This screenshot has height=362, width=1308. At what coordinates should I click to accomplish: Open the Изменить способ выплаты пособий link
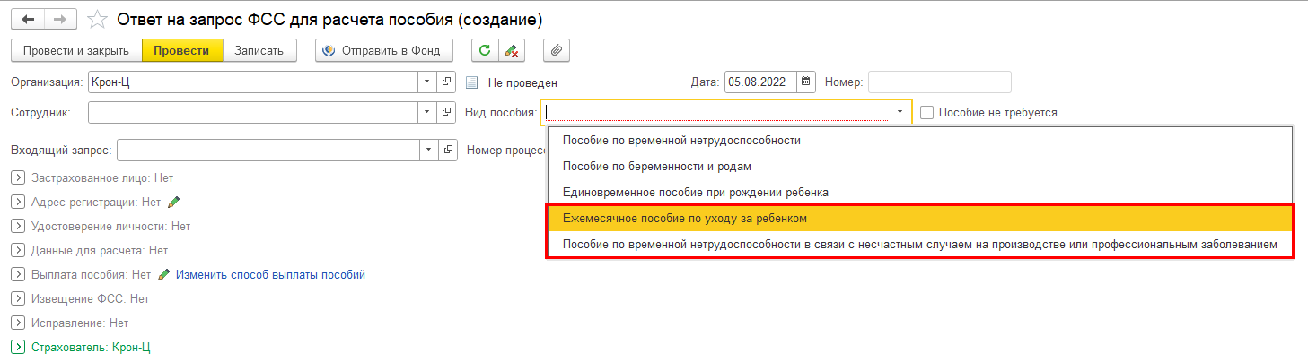270,274
